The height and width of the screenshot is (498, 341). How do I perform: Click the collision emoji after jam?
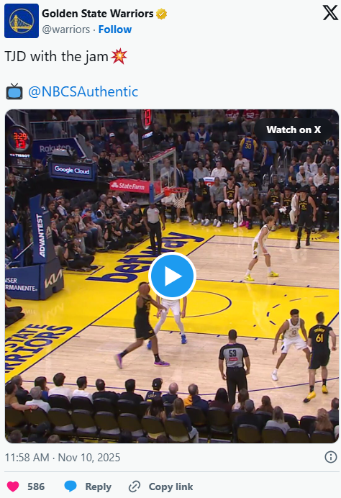119,56
